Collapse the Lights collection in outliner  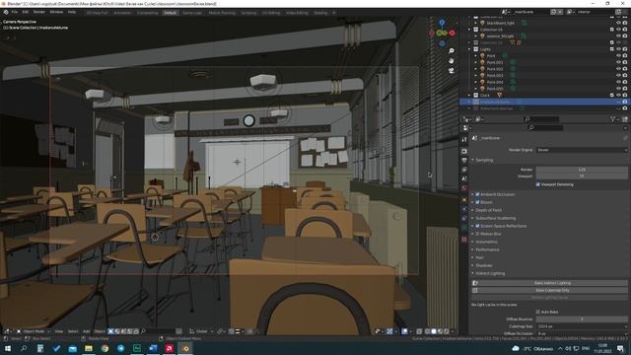point(469,49)
